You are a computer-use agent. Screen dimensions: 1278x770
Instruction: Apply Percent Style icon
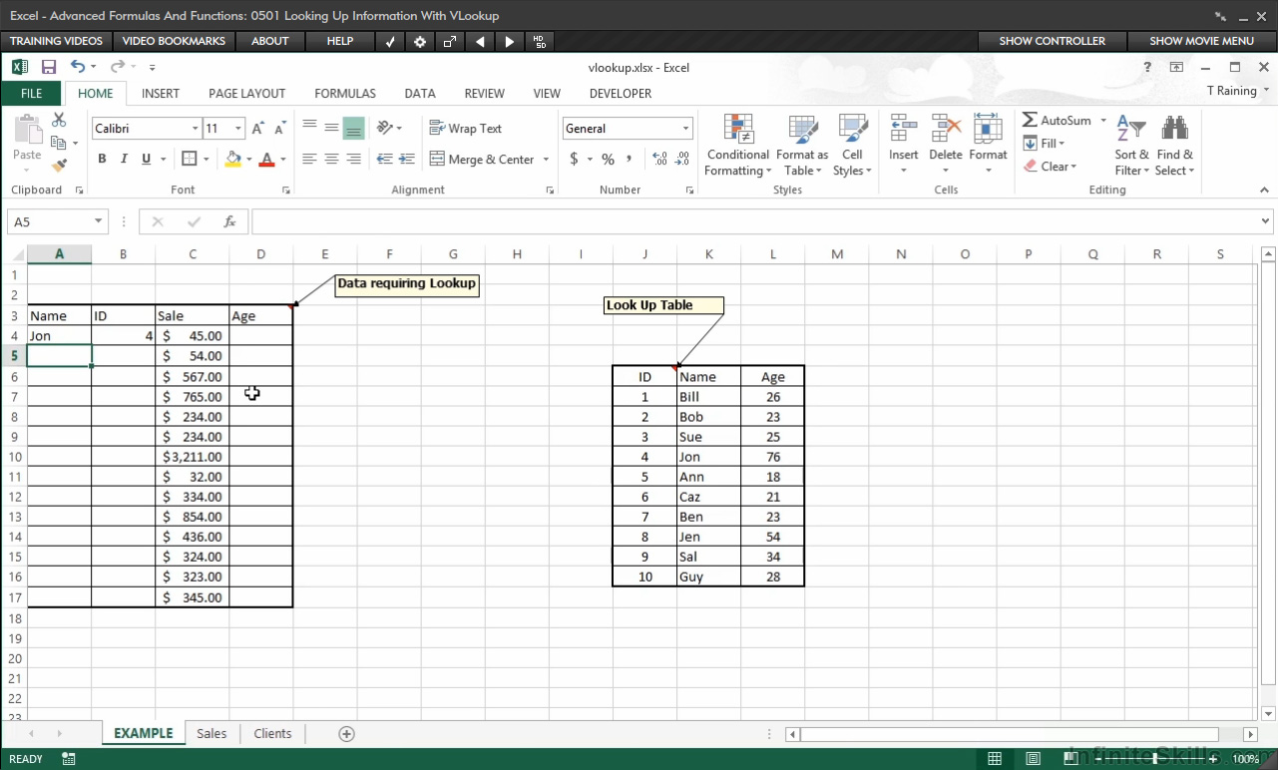[608, 159]
